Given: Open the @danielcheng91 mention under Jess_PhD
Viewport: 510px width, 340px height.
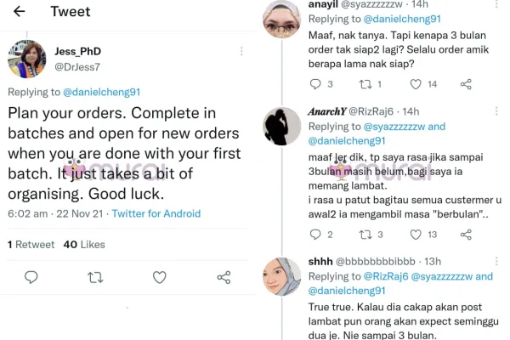Looking at the screenshot, I should point(103,92).
